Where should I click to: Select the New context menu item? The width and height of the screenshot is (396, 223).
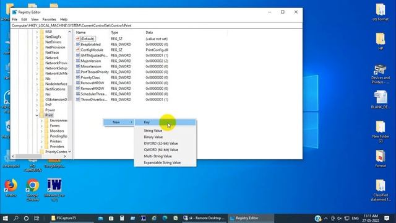pyautogui.click(x=119, y=122)
